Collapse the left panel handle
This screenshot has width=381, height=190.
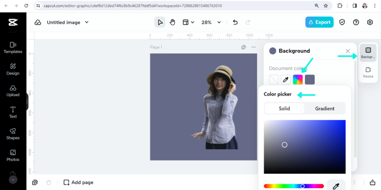[27, 102]
